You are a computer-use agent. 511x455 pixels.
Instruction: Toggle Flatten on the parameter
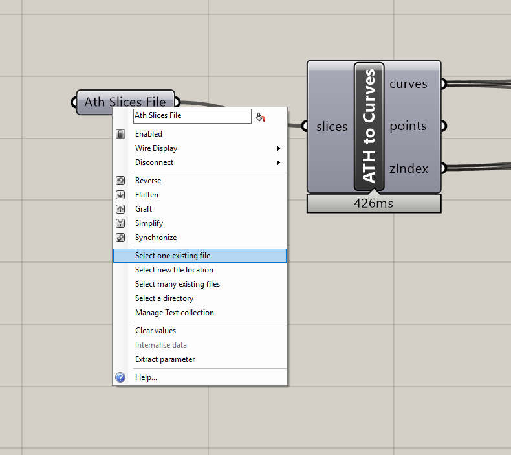200,195
